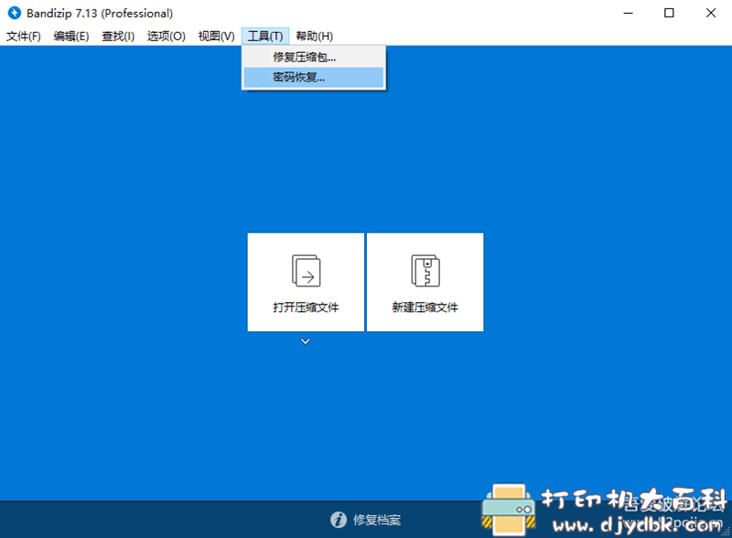Click the open-archive icon with the arrow

point(307,271)
